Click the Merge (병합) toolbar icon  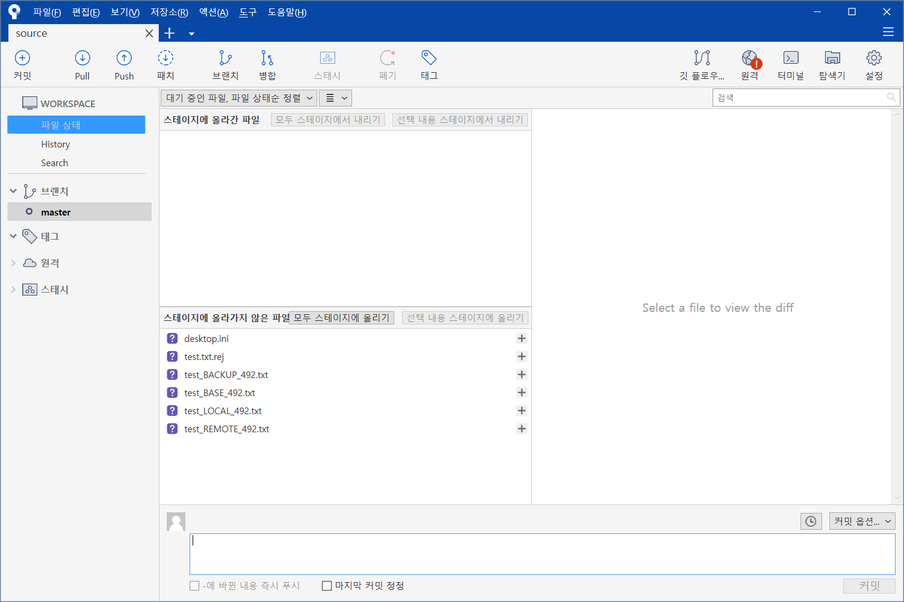(267, 65)
